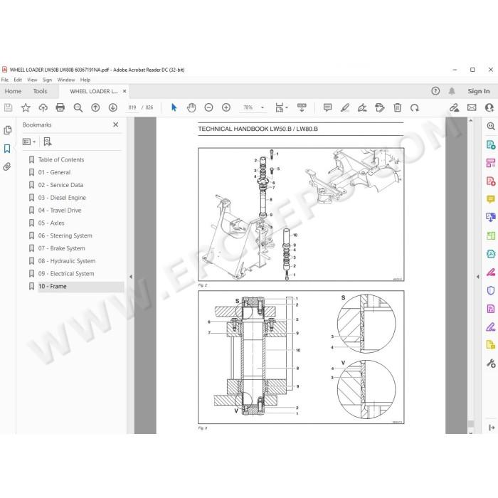The image size is (498, 498).
Task: Open find text magnifier tool
Action: 78,107
